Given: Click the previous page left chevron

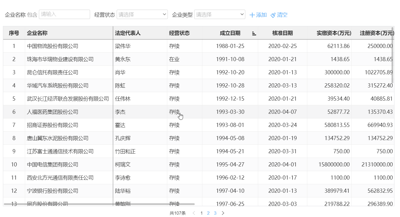Looking at the screenshot, I should [x=194, y=213].
